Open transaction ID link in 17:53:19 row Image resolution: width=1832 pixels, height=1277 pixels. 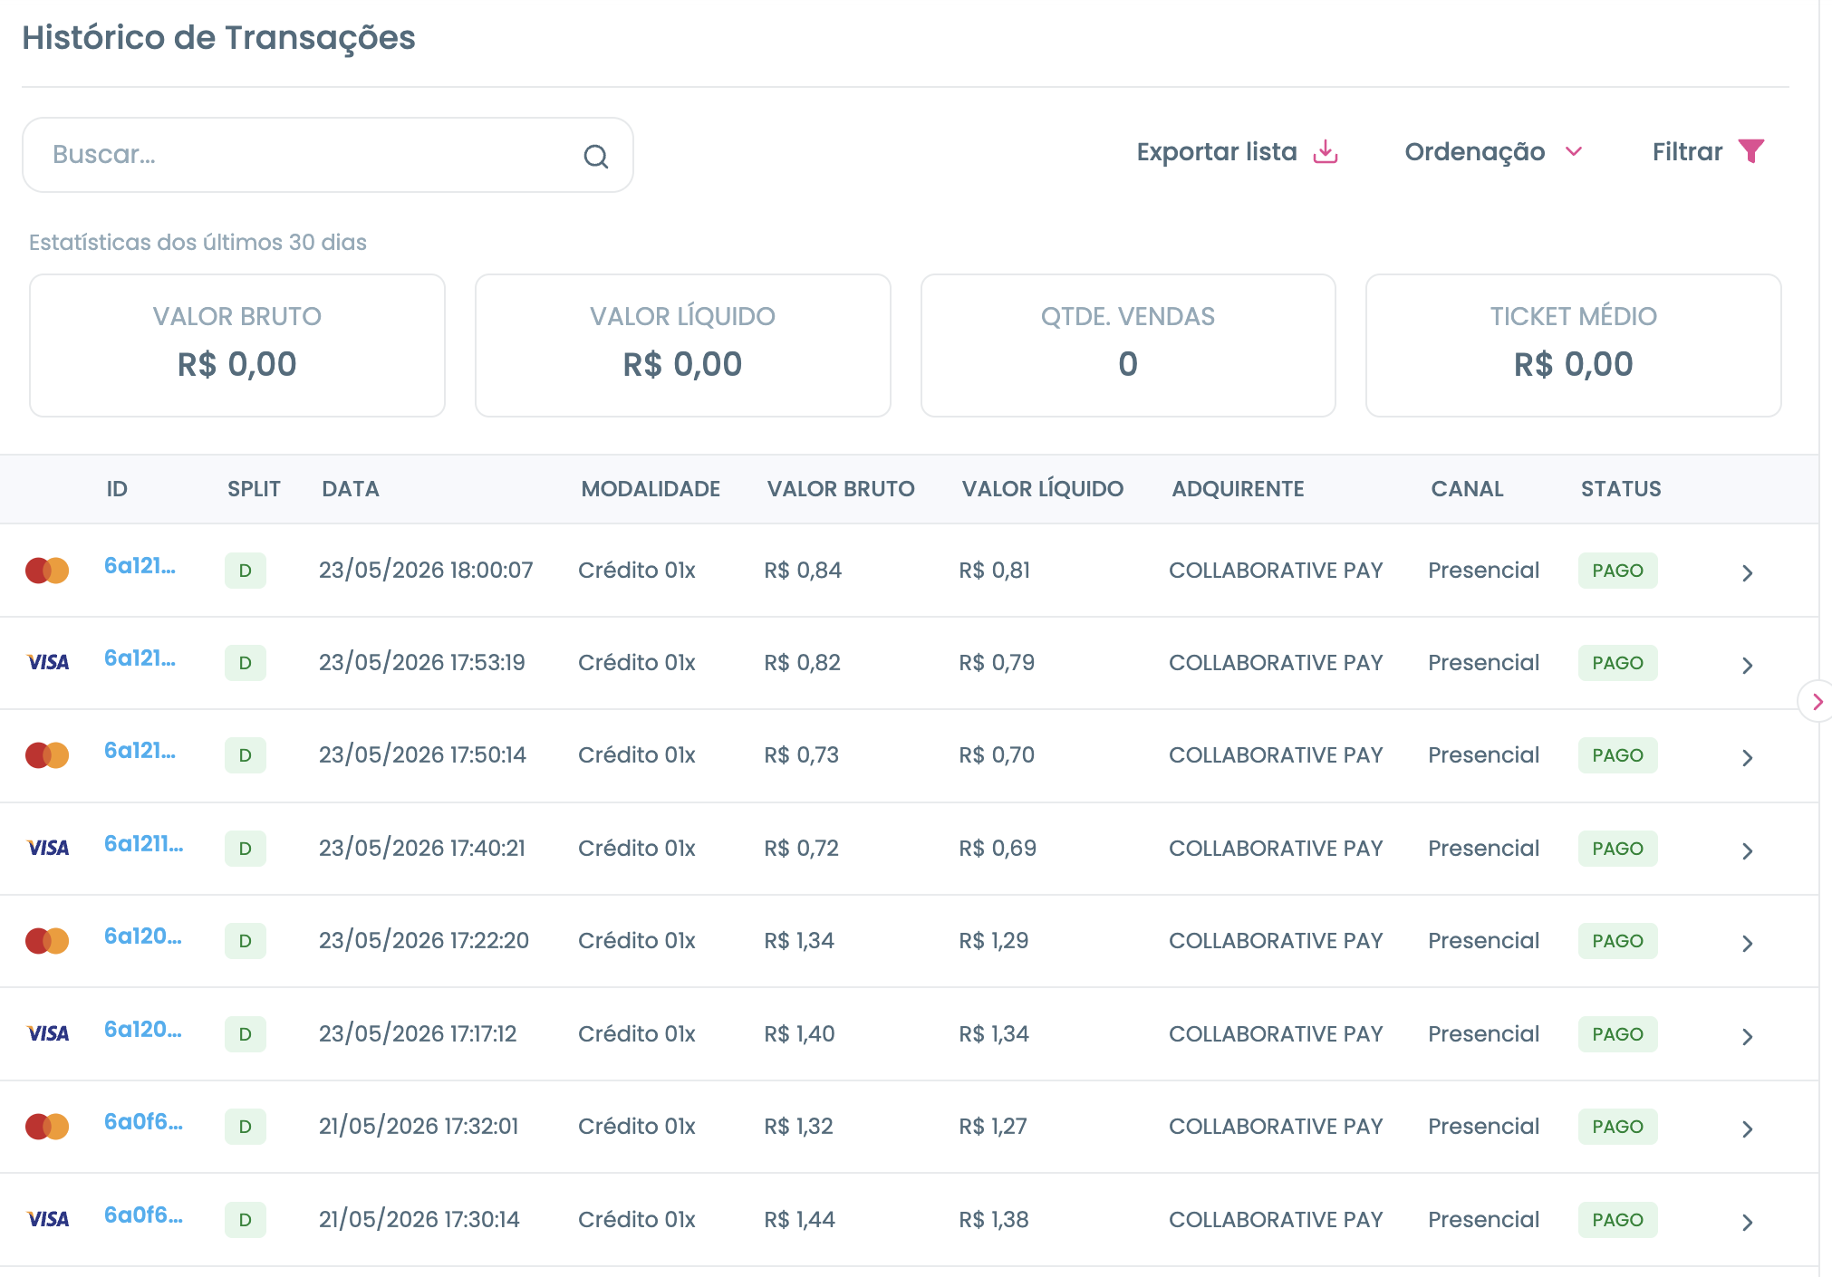tap(140, 658)
